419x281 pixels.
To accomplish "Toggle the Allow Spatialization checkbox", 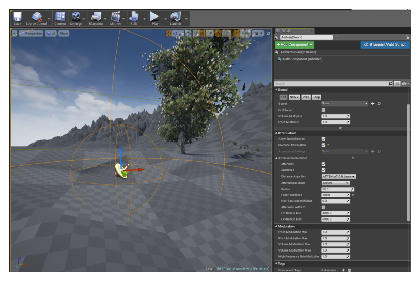I will (x=323, y=139).
